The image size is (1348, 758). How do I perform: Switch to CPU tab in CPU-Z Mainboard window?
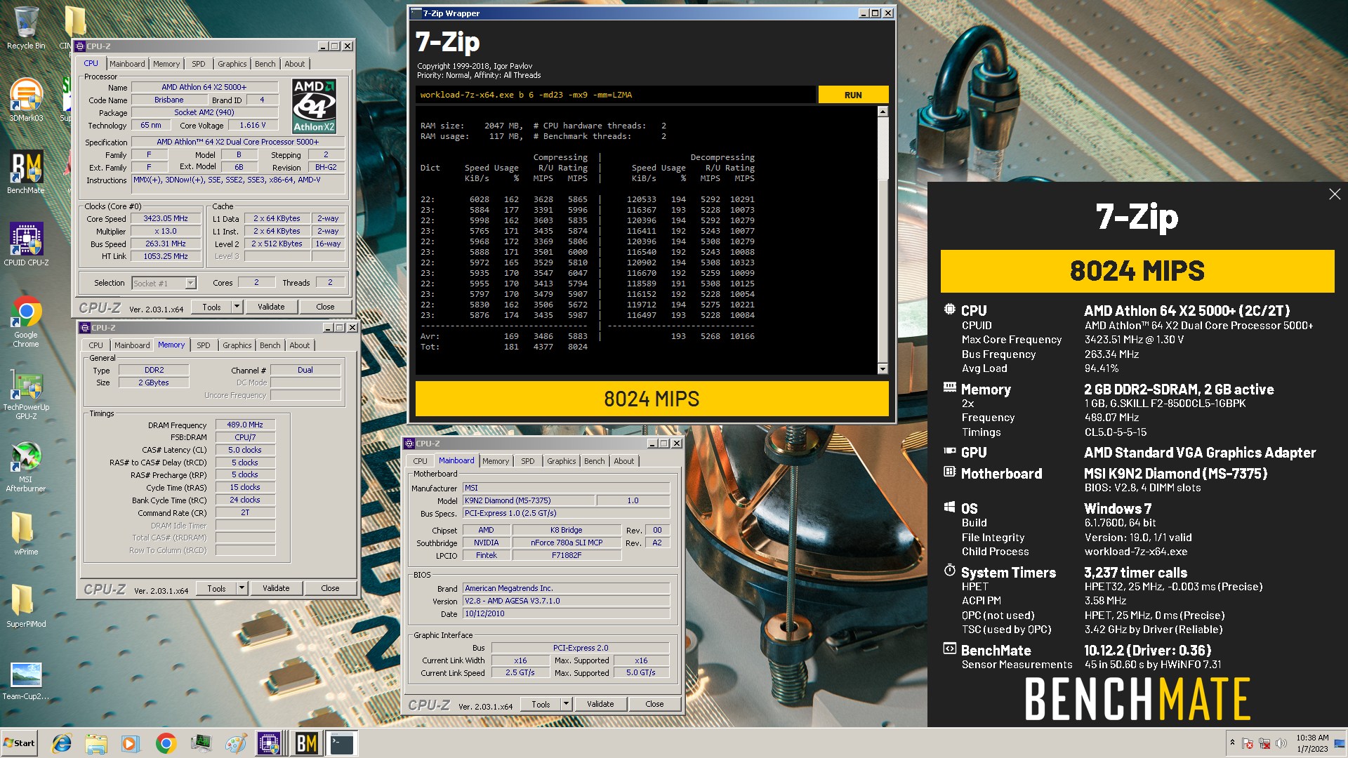tap(420, 461)
